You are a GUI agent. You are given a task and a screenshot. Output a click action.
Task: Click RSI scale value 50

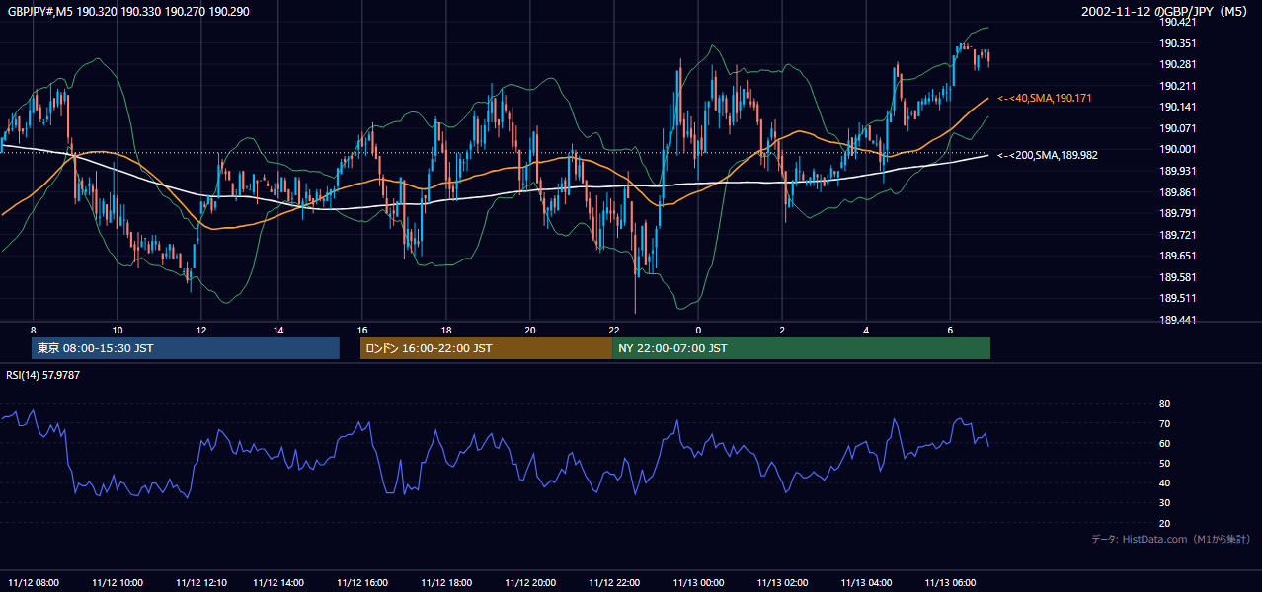pos(1164,463)
